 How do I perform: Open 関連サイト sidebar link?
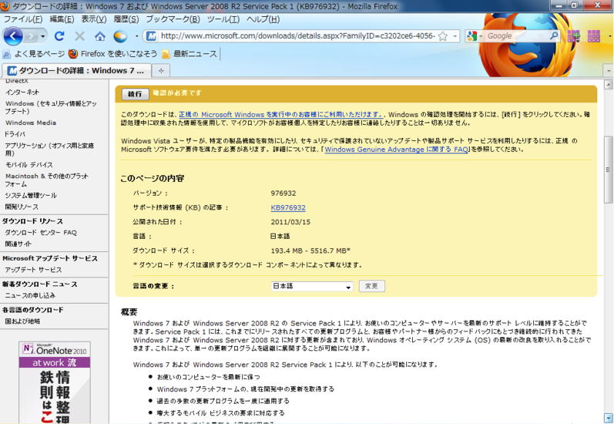(18, 244)
